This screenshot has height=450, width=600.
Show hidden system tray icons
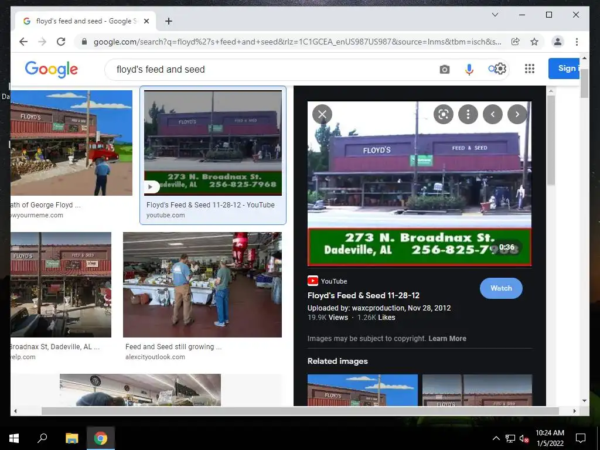(x=496, y=438)
